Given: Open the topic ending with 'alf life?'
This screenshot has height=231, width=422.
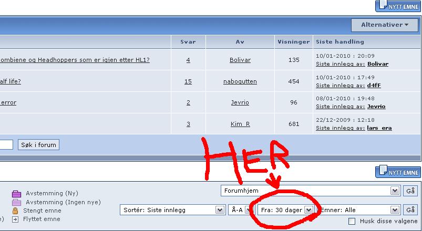Looking at the screenshot, I should click(11, 81).
